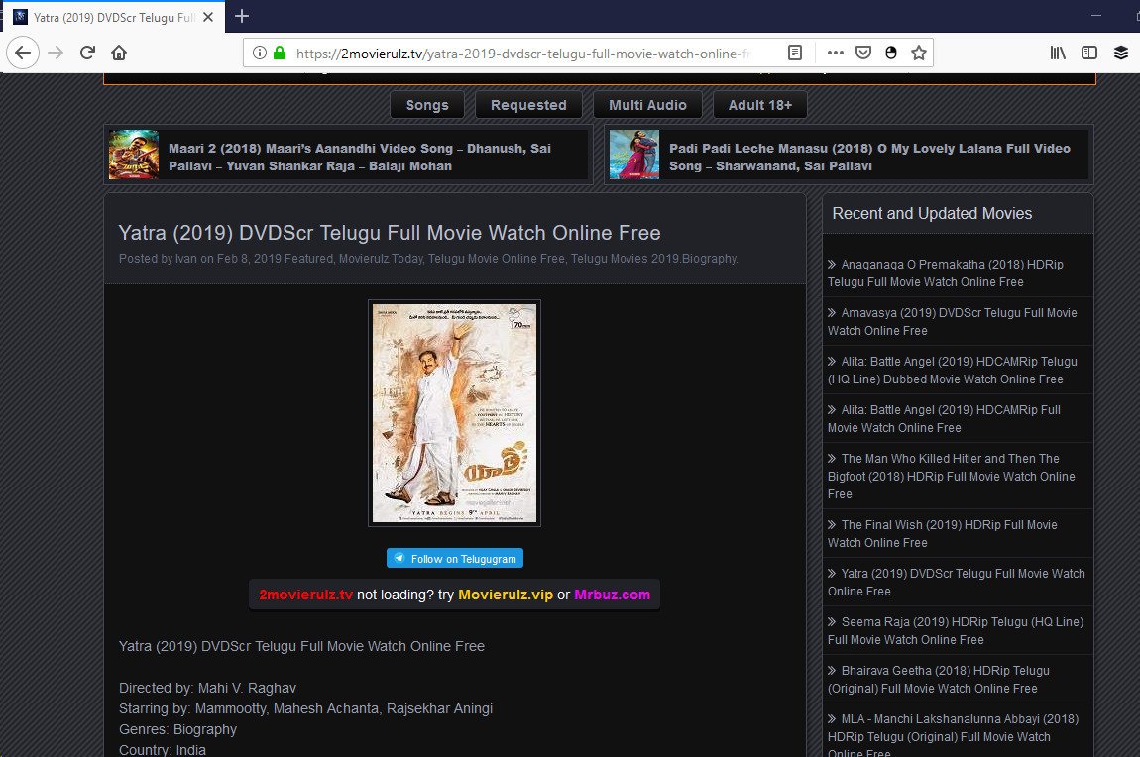The width and height of the screenshot is (1140, 757).
Task: Open the Multi Audio menu button
Action: (x=647, y=105)
